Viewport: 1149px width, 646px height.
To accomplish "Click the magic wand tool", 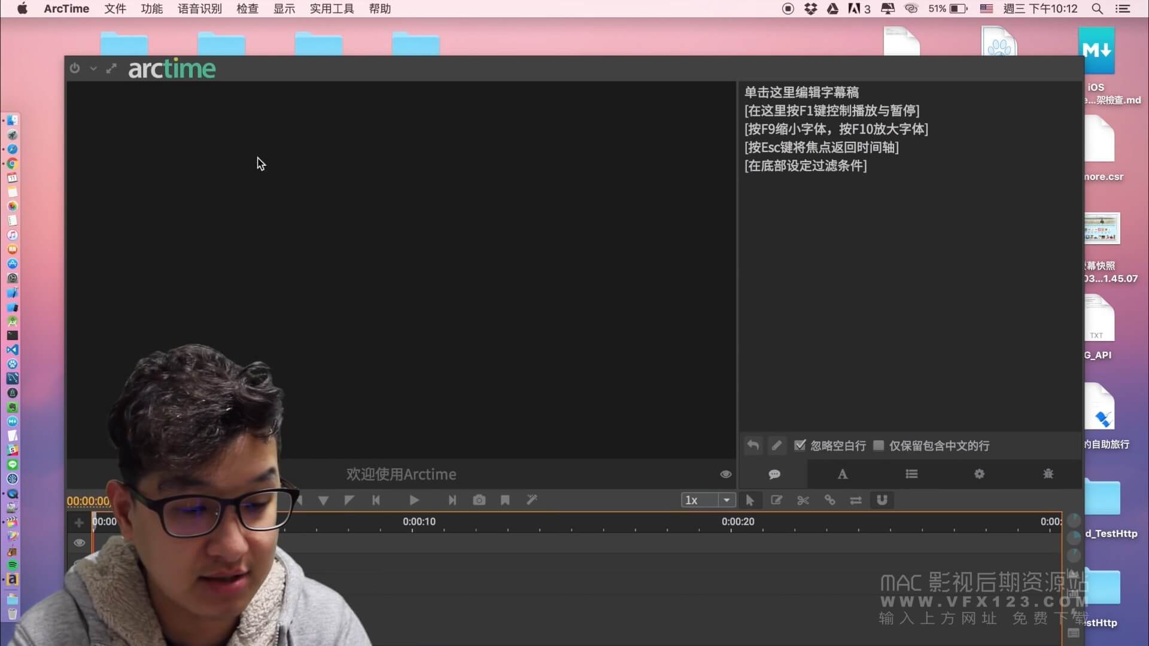I will coord(531,500).
